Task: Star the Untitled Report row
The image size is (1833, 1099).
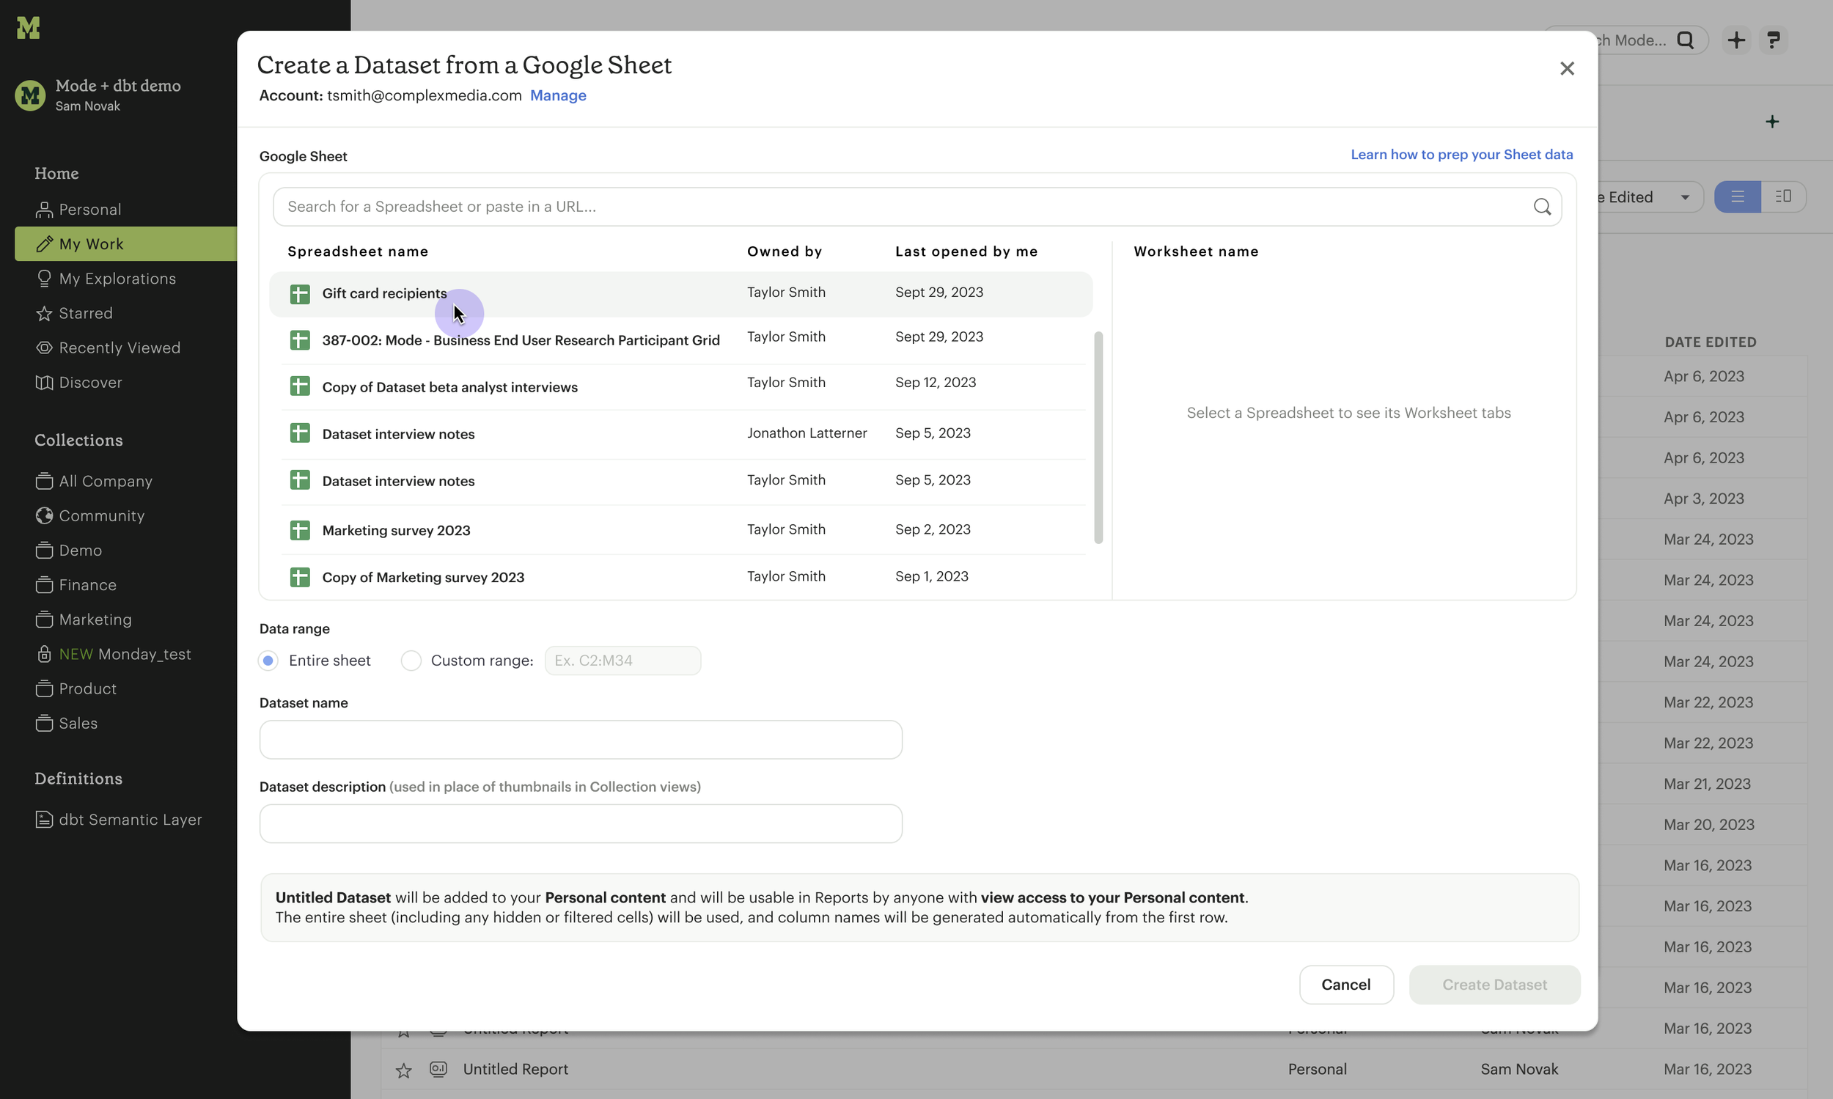Action: click(404, 1070)
